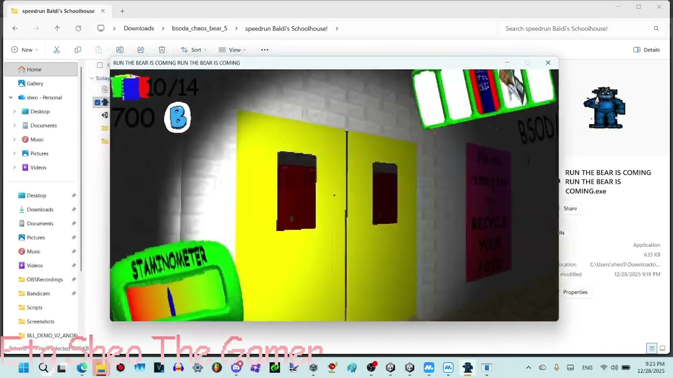The height and width of the screenshot is (378, 673).
Task: Cut the selected file with the scissors icon
Action: pyautogui.click(x=57, y=50)
